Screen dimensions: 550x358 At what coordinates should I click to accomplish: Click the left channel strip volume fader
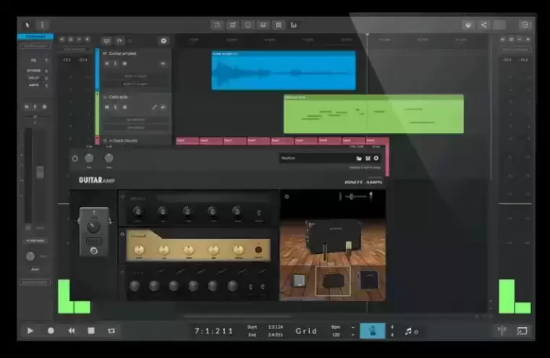click(40, 173)
